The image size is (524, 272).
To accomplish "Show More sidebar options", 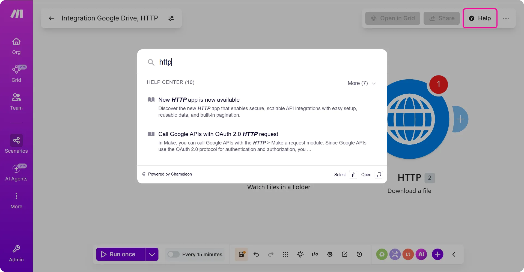I will pos(16,201).
